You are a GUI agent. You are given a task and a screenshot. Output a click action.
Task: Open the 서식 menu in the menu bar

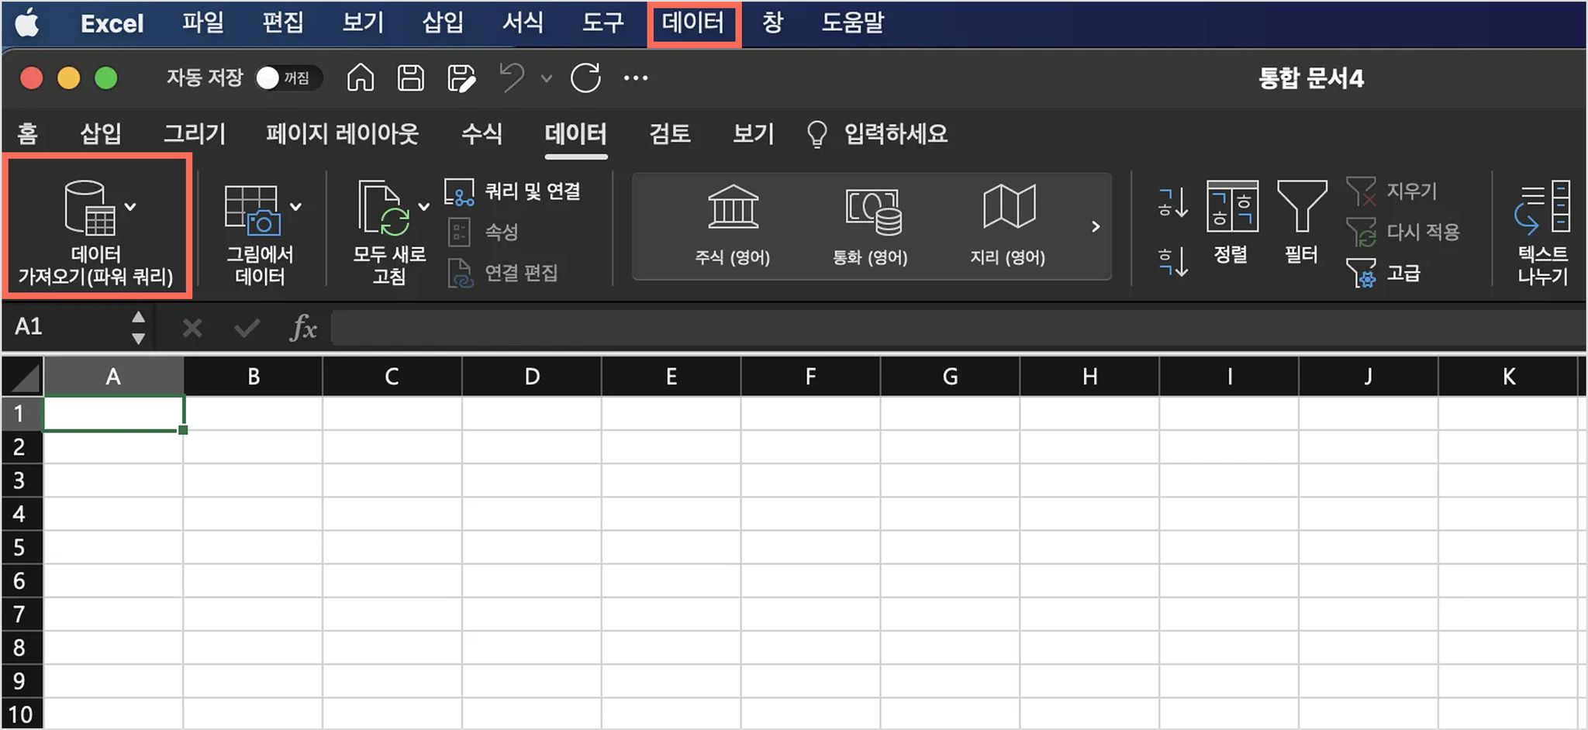[x=523, y=22]
